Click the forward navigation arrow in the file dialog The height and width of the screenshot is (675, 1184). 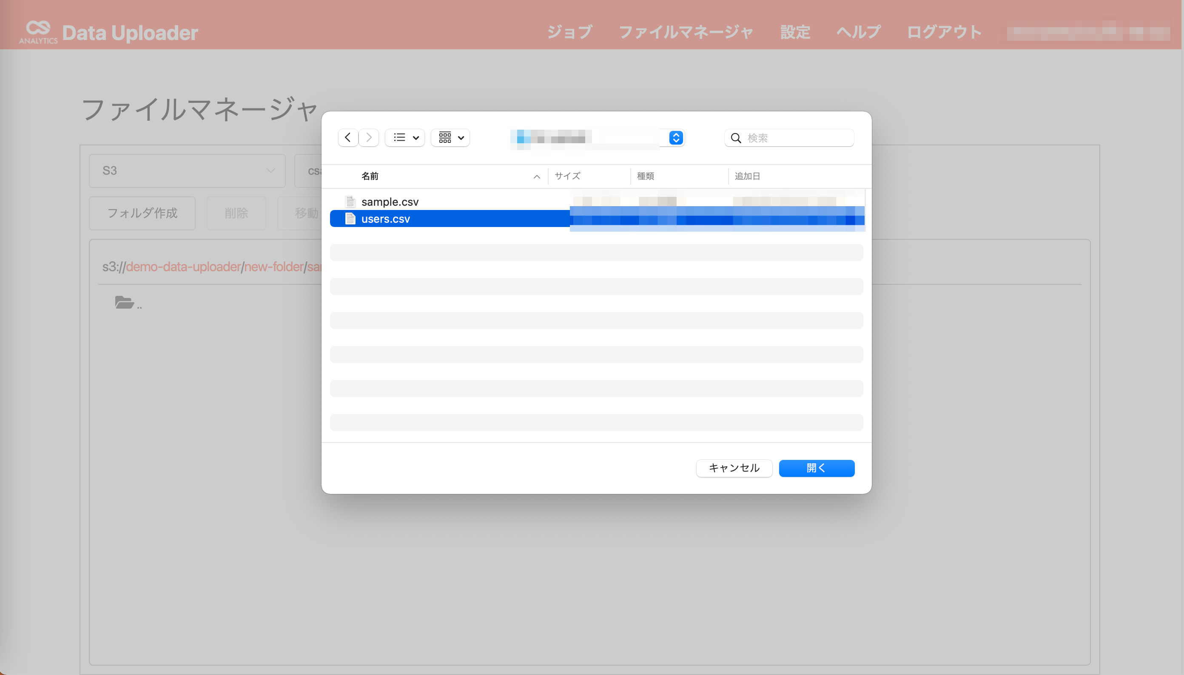click(369, 137)
